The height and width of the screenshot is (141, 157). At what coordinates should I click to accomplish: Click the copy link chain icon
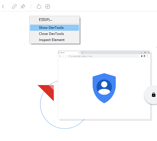click(14, 7)
